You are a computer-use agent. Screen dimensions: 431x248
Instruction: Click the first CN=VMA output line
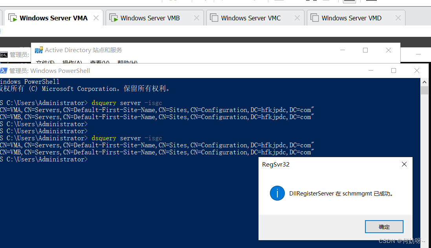pyautogui.click(x=157, y=110)
